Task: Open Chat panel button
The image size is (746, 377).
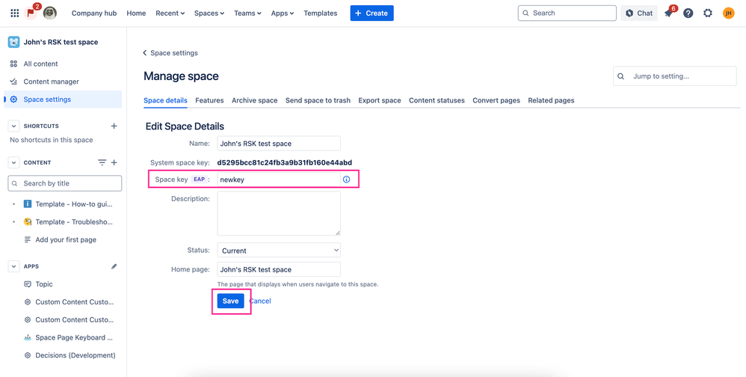Action: tap(639, 13)
